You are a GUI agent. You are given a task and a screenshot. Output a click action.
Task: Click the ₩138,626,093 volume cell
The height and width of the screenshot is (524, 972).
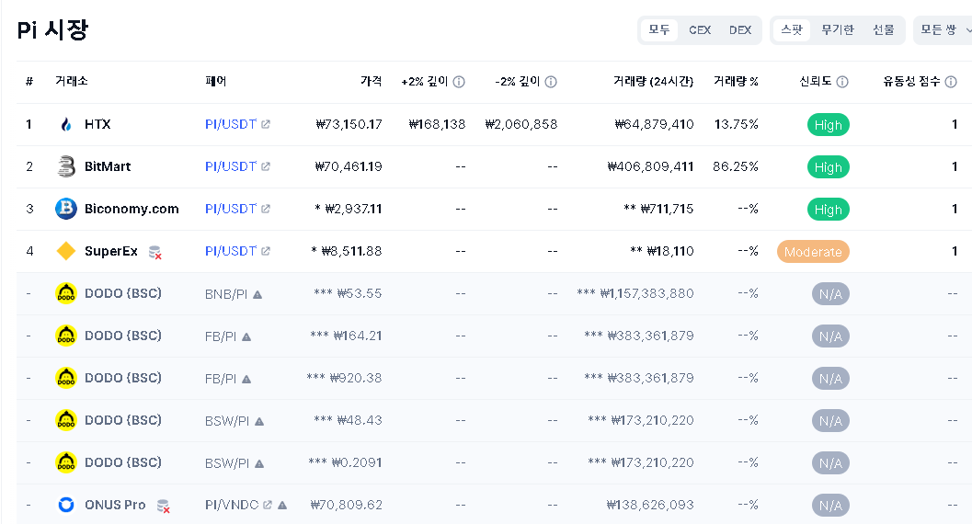point(650,505)
